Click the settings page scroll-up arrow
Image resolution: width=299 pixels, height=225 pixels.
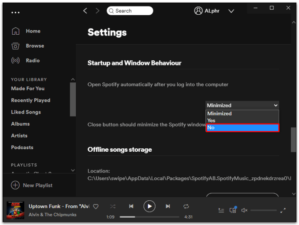tap(294, 23)
